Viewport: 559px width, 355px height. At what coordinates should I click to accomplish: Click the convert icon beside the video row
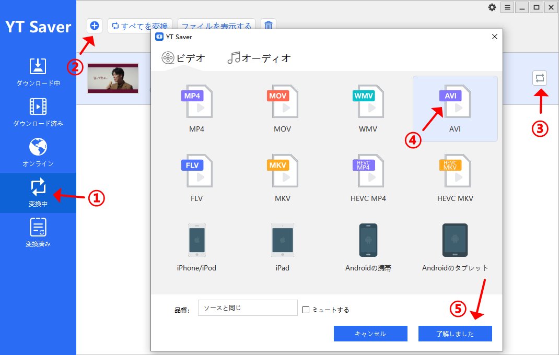[x=540, y=78]
